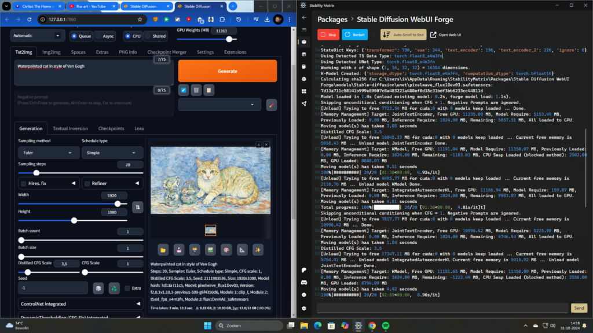The width and height of the screenshot is (593, 333).
Task: Click the swap width and height button
Action: click(x=138, y=206)
